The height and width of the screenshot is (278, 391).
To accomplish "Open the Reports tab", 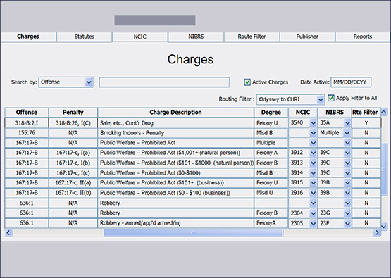I will click(x=363, y=37).
